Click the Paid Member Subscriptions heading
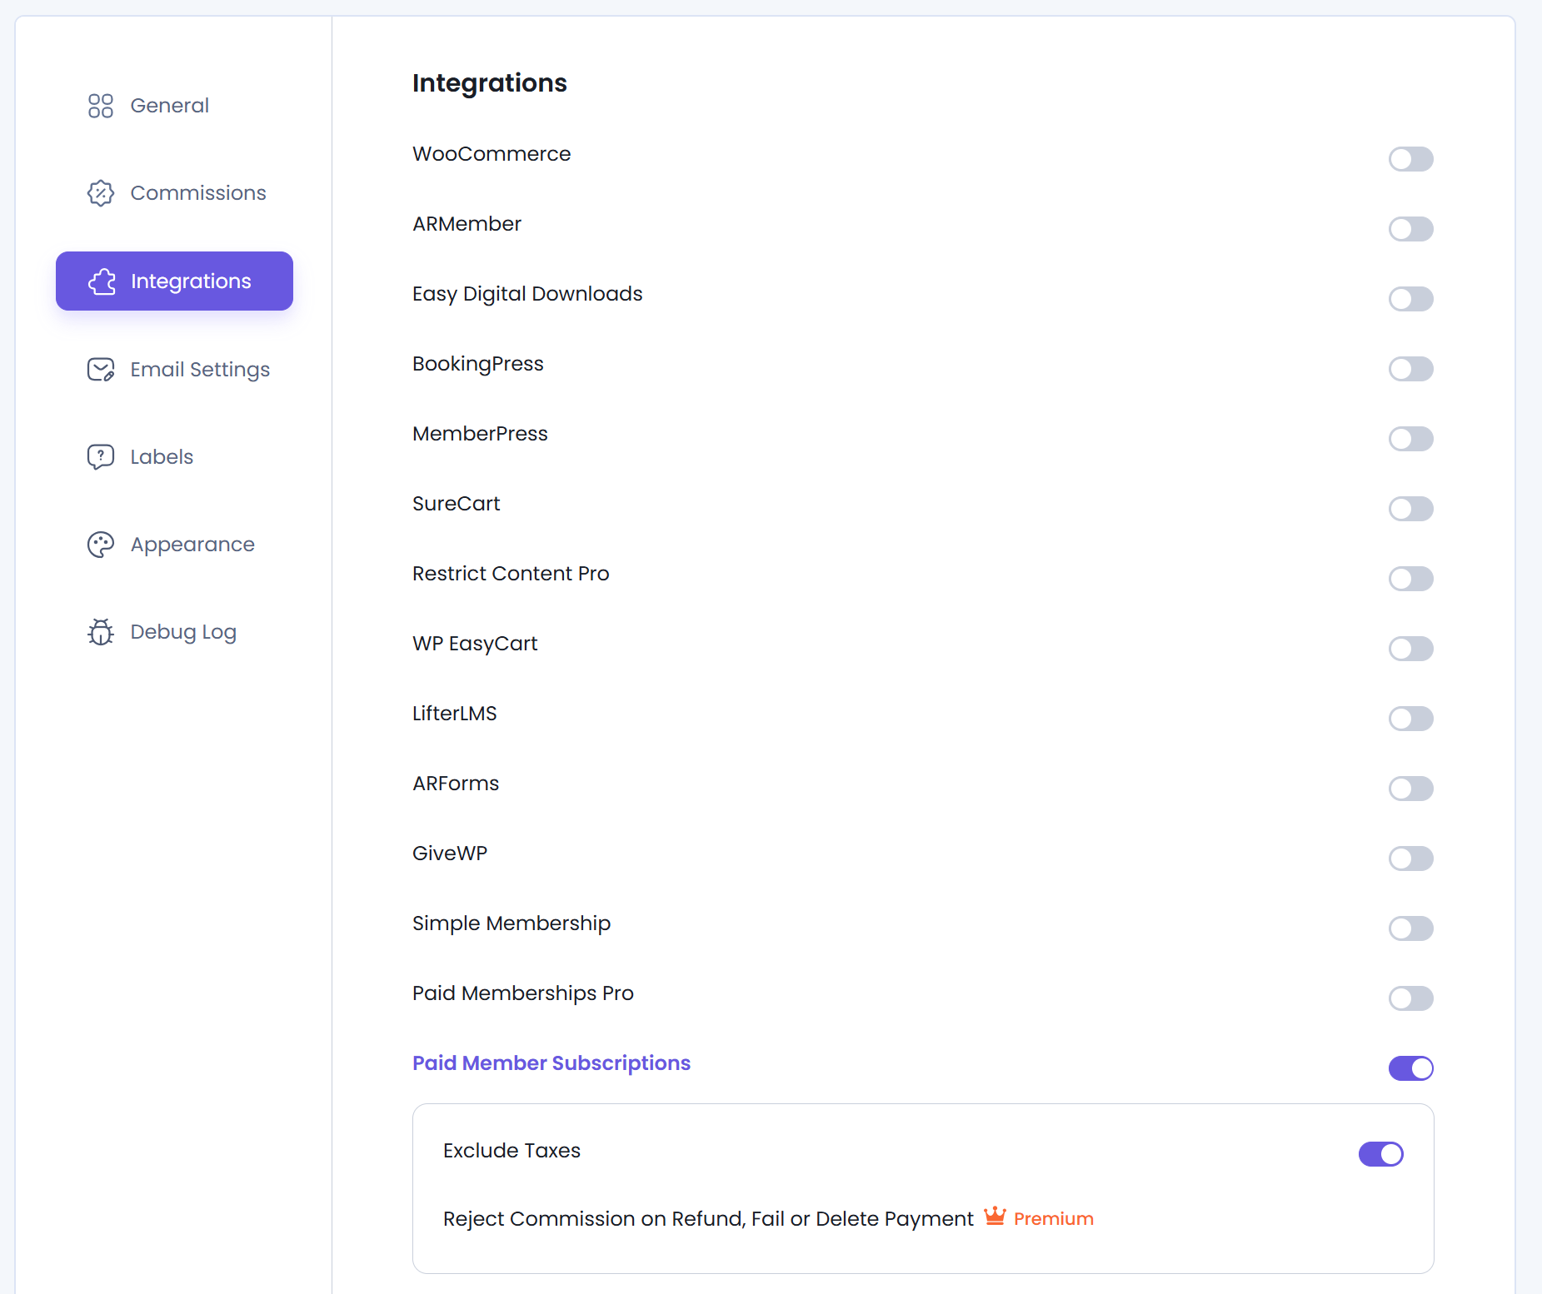This screenshot has width=1542, height=1294. (x=551, y=1063)
